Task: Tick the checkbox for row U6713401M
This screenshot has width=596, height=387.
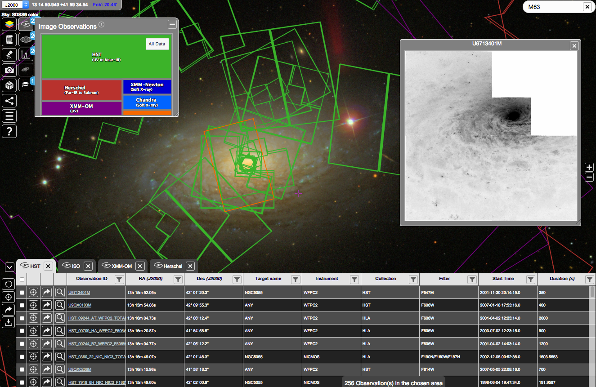Action: [22, 293]
